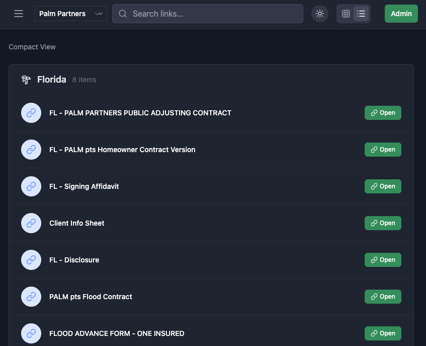
Task: Click the link icon beside FL - PALM PARTNERS PUBLIC ADJUSTING CONTRACT
Action: tap(31, 113)
